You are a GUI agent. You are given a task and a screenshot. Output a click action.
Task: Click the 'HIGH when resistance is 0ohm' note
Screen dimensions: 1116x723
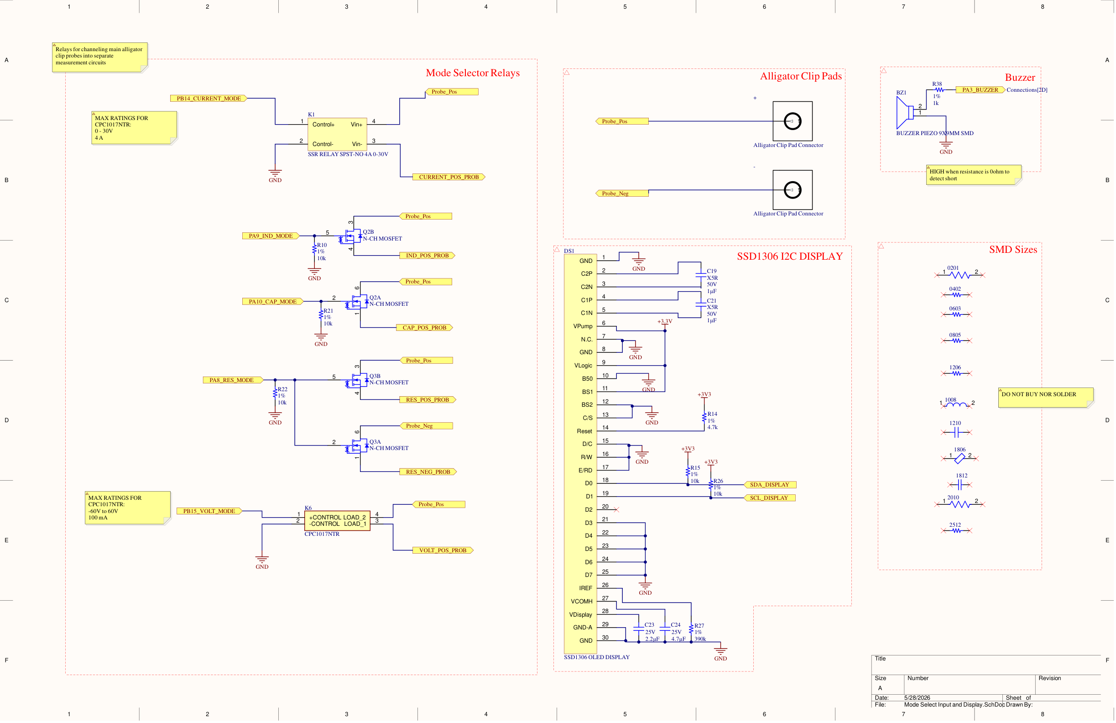pos(974,174)
